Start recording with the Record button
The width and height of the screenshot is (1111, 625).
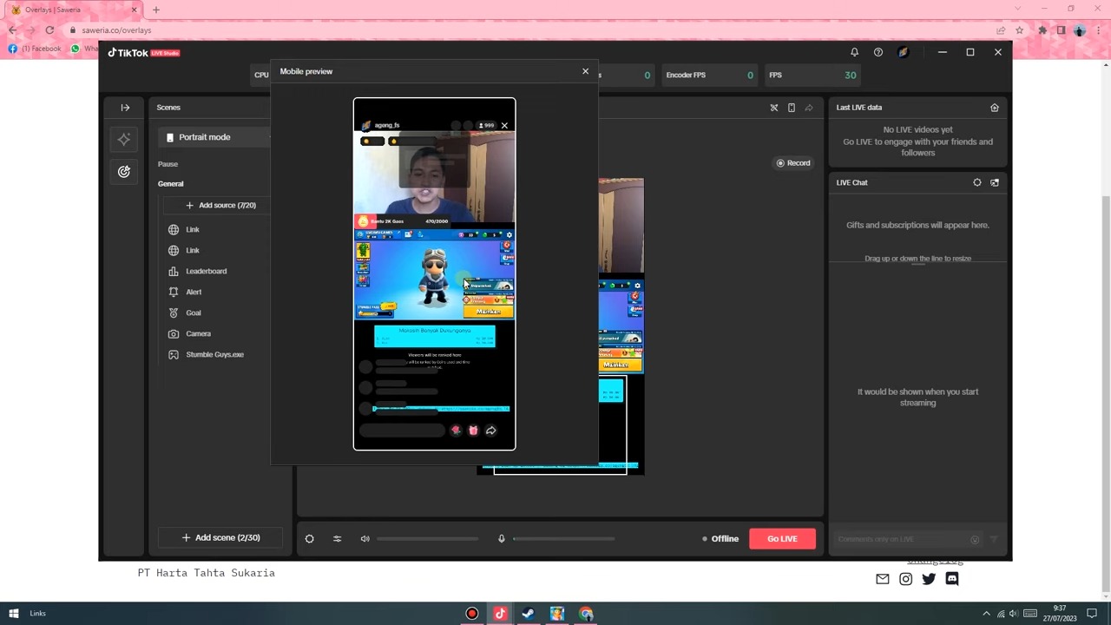[793, 163]
